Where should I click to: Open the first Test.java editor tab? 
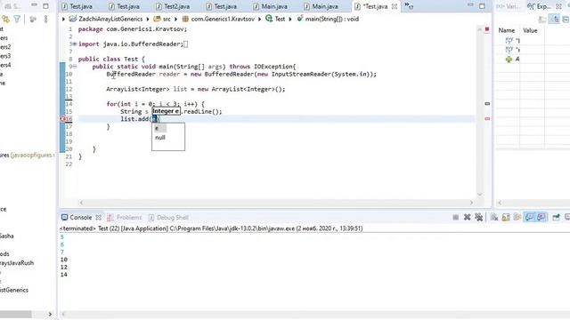pos(77,6)
